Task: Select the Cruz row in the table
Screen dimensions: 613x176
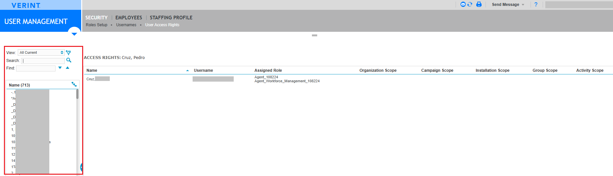Action: point(348,79)
